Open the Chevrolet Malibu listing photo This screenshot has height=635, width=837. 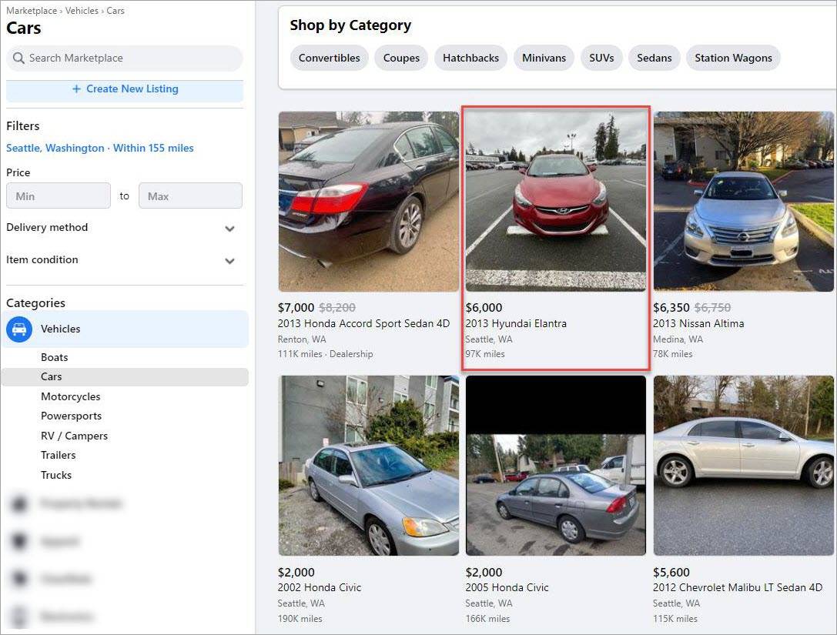point(744,466)
